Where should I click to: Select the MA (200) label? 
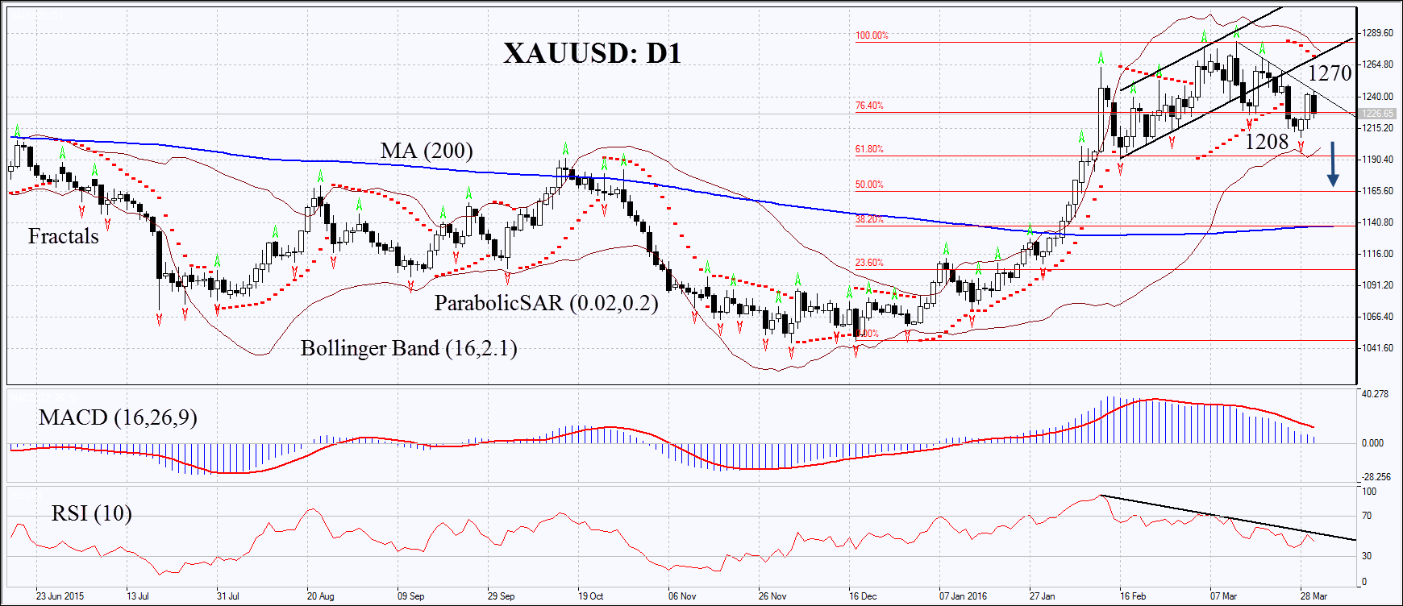point(427,151)
